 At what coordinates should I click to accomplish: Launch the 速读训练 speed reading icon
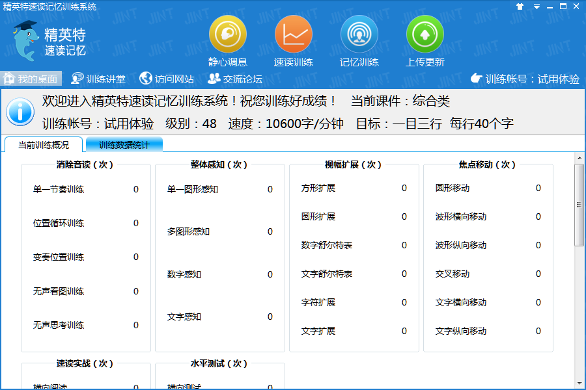point(294,34)
